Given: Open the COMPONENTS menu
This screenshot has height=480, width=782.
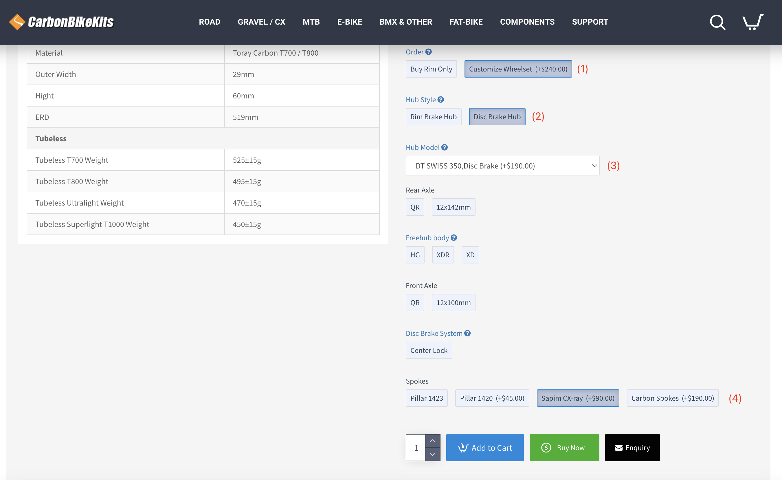Looking at the screenshot, I should coord(527,22).
